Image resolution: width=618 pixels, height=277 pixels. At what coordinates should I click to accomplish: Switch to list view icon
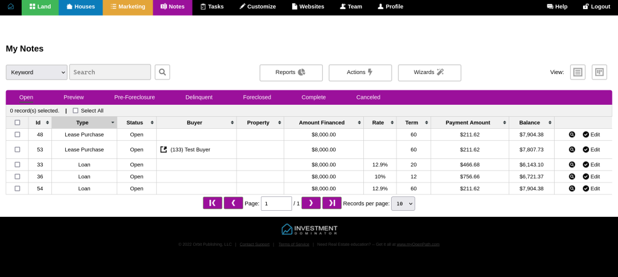point(578,72)
